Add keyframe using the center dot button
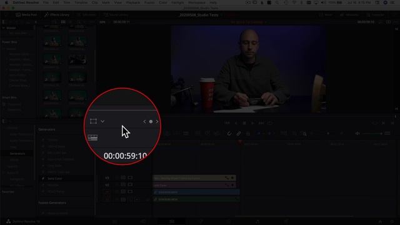 coord(151,122)
